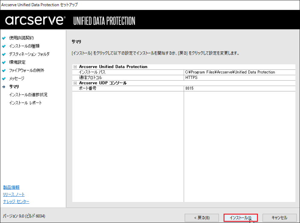Click the ポート番号 row label
Image resolution: width=300 pixels, height=223 pixels.
[x=88, y=88]
